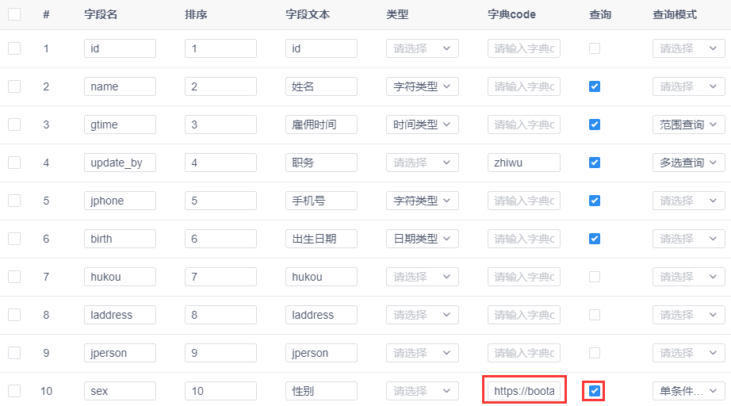Tick the select-all checkbox in table header

(x=14, y=14)
